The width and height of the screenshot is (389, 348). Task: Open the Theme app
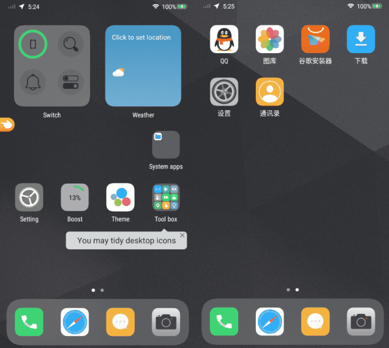(x=120, y=197)
